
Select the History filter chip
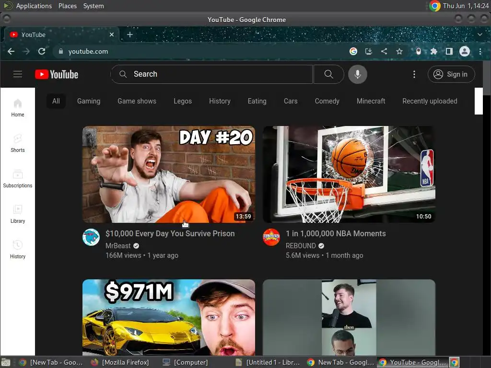(x=220, y=101)
